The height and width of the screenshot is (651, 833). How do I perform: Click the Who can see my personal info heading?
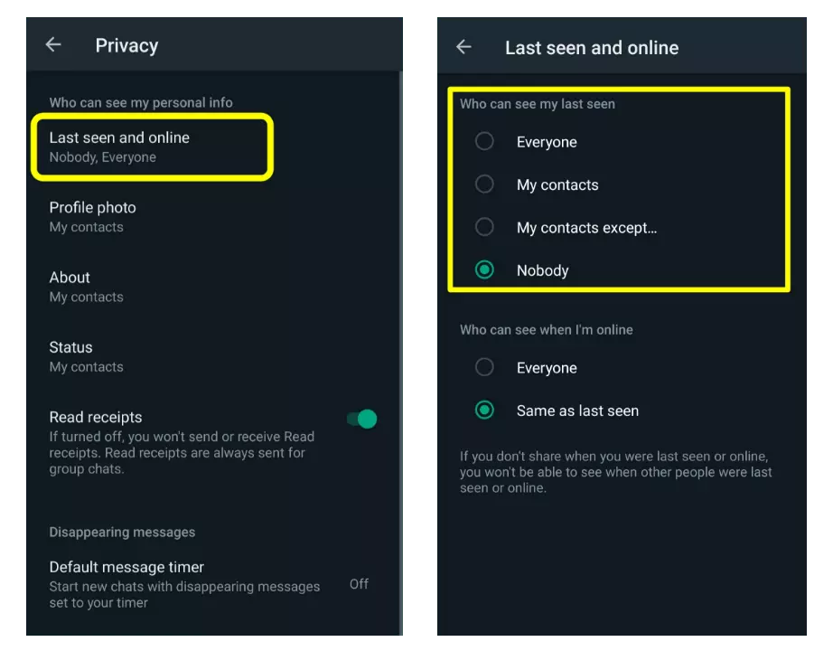132,102
